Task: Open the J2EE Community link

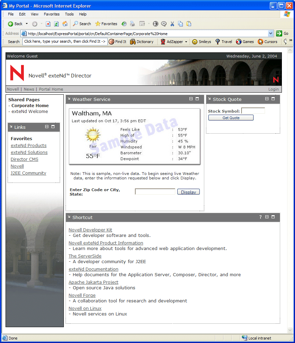Action: coord(29,173)
